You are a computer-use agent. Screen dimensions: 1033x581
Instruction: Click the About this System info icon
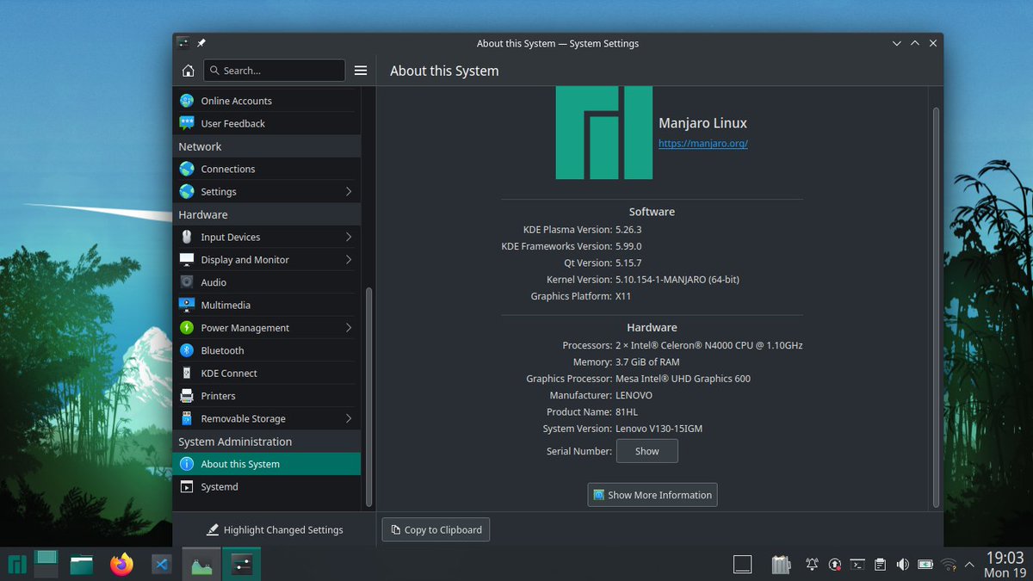[x=187, y=464]
